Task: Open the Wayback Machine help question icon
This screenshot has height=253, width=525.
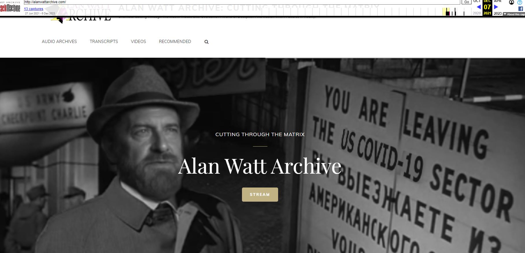Action: [x=520, y=2]
